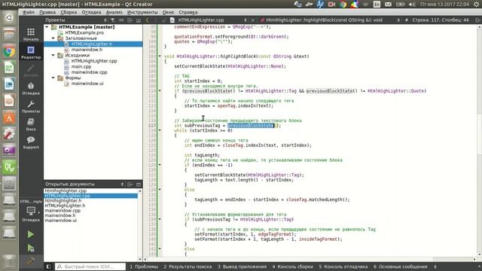
Task: Click the filter tree funnel icon
Action: 113,20
